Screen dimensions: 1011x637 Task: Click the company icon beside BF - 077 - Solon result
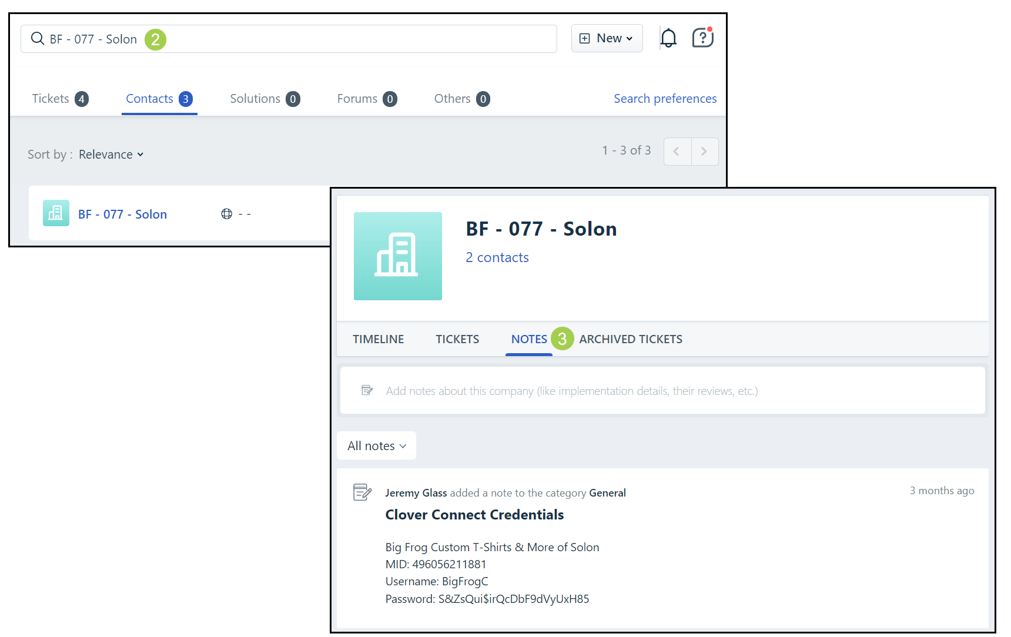[x=56, y=213]
